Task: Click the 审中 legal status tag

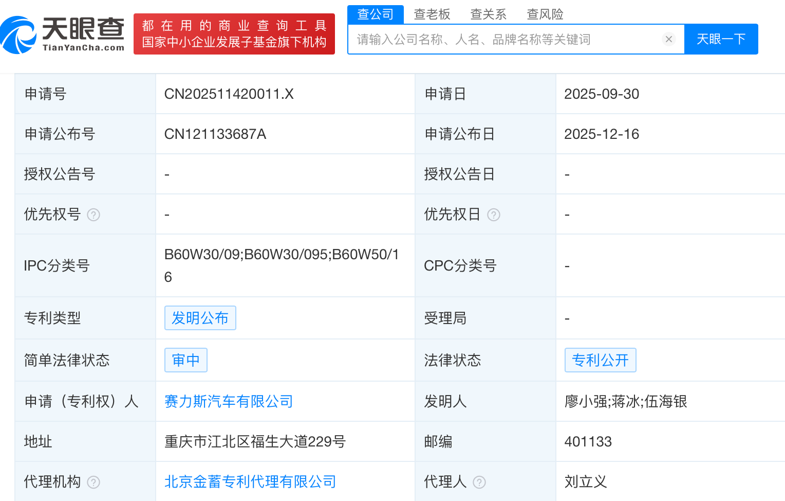Action: [x=185, y=360]
